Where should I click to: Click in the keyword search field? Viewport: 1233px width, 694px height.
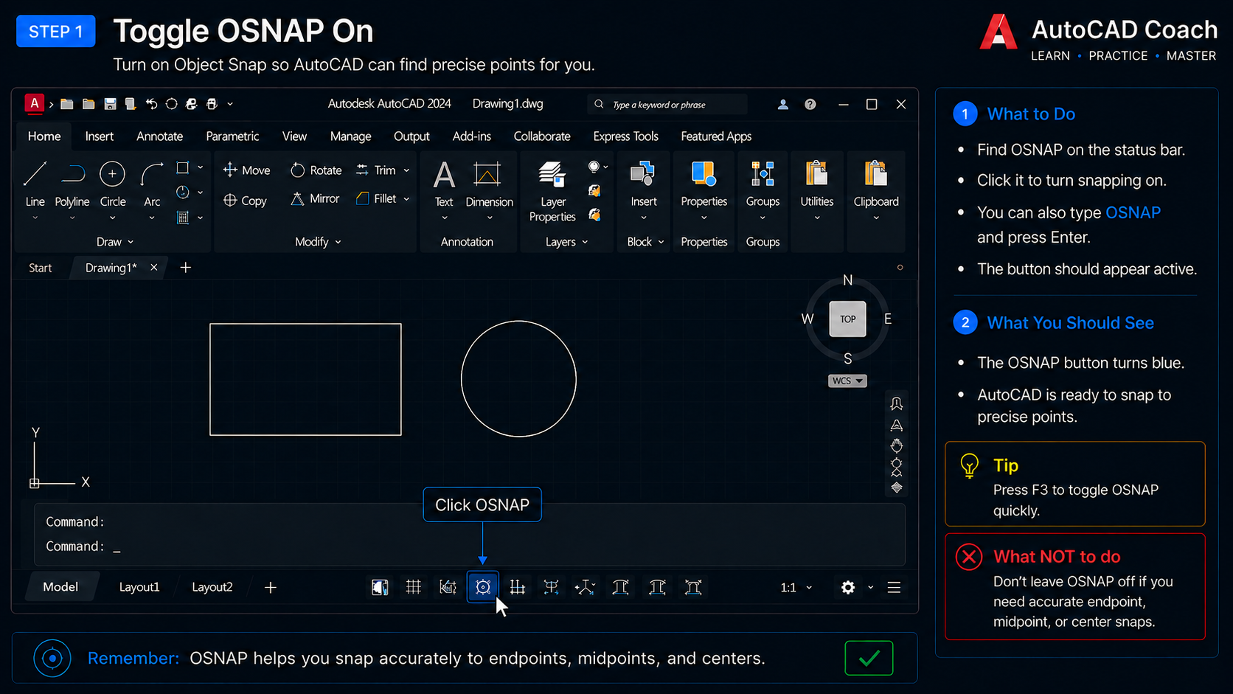coord(667,105)
